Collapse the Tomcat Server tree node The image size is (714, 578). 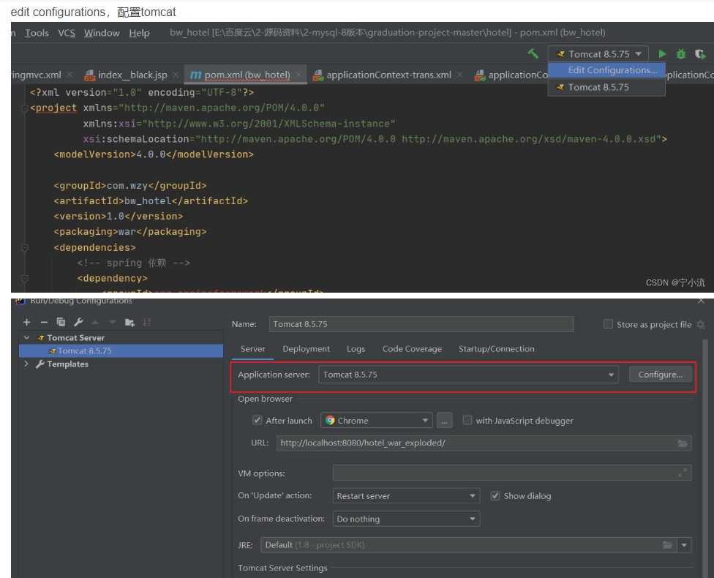(x=26, y=337)
